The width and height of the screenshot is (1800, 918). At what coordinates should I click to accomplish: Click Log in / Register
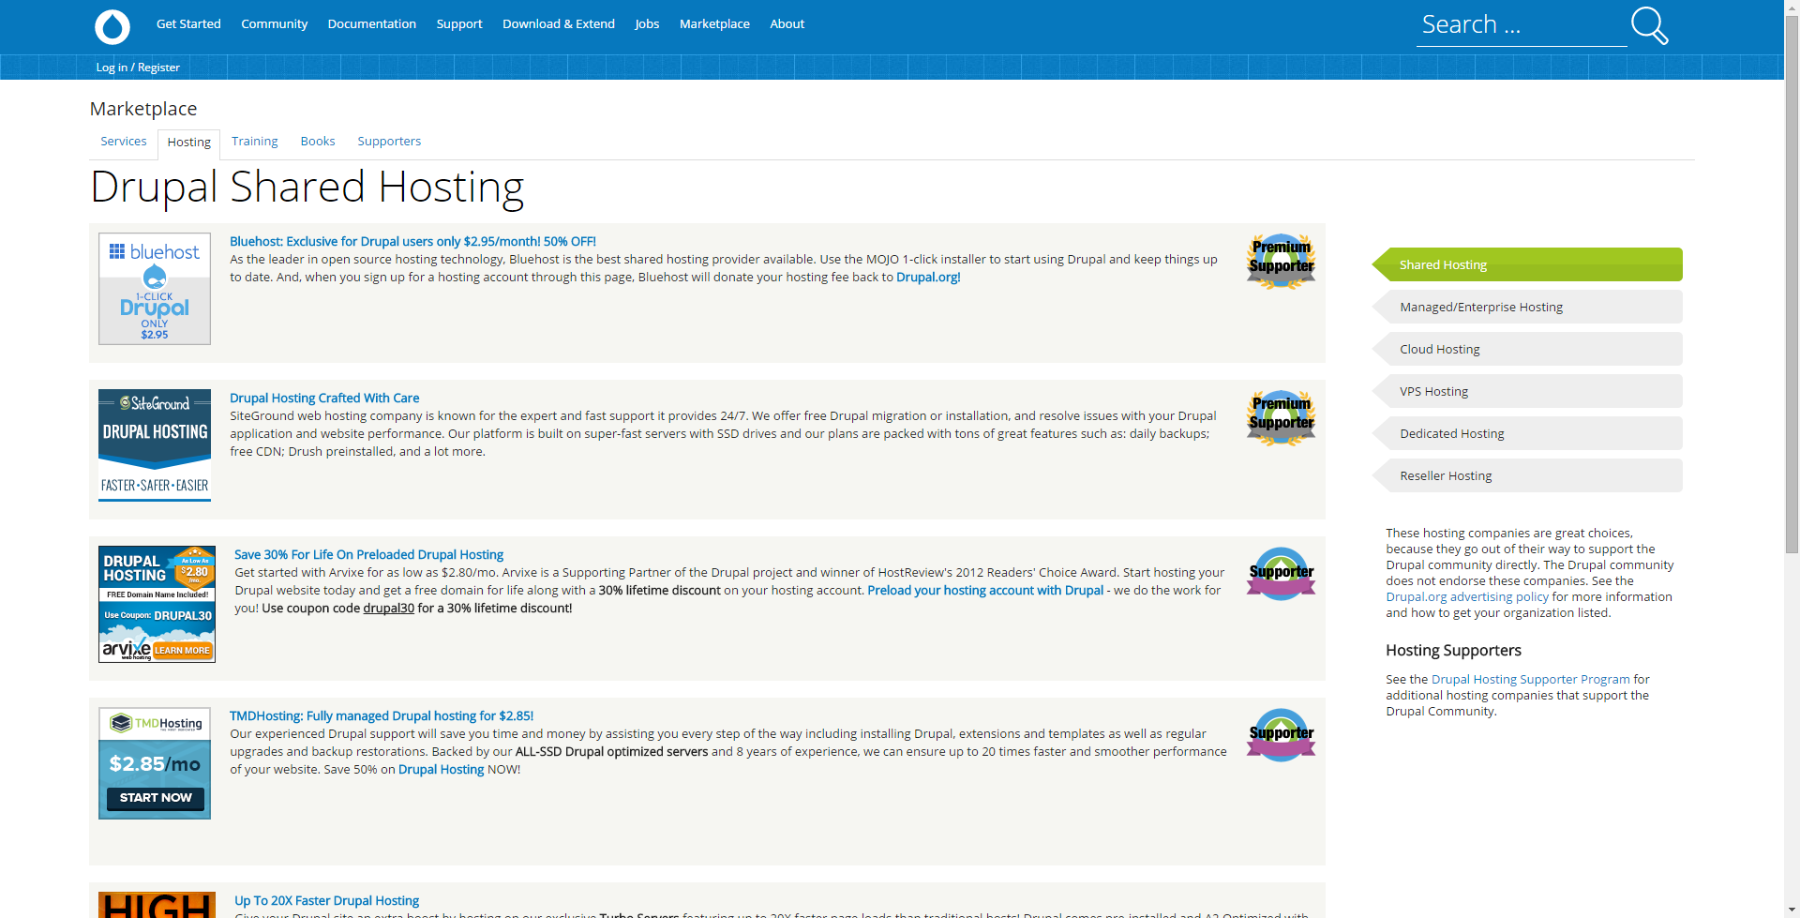137,67
